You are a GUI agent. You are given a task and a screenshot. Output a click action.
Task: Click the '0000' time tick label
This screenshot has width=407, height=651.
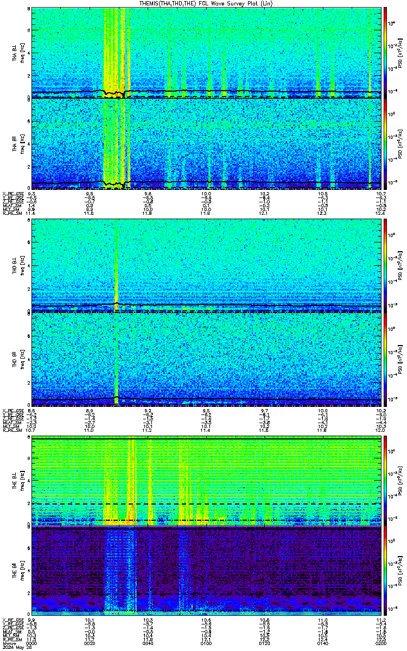point(32,643)
